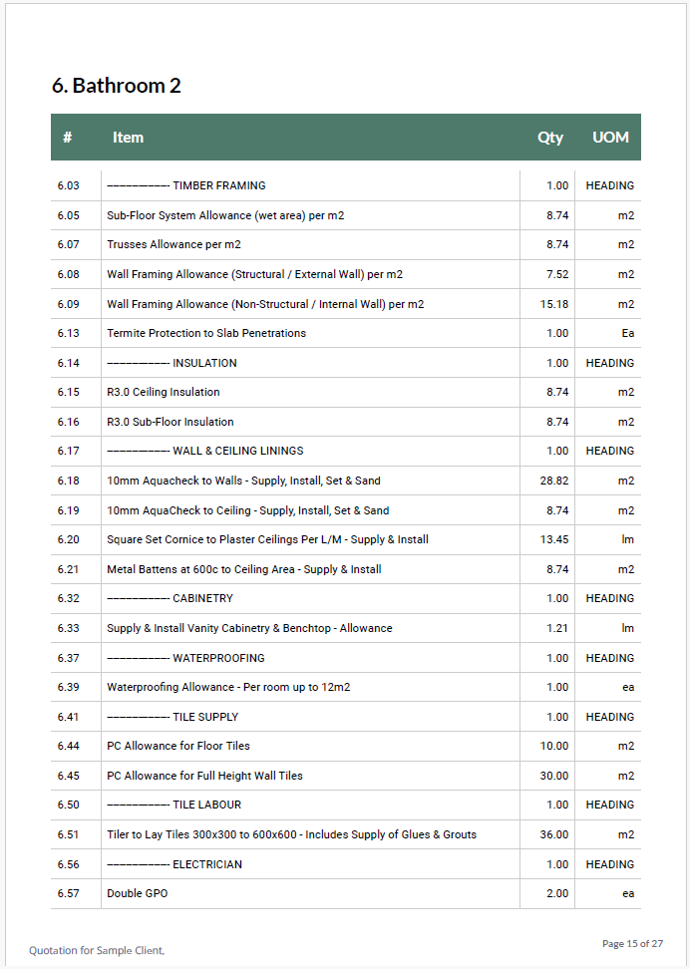Click 'R3.0 Ceiling Insulation' item
Screen dimensions: 690x969
(x=164, y=392)
